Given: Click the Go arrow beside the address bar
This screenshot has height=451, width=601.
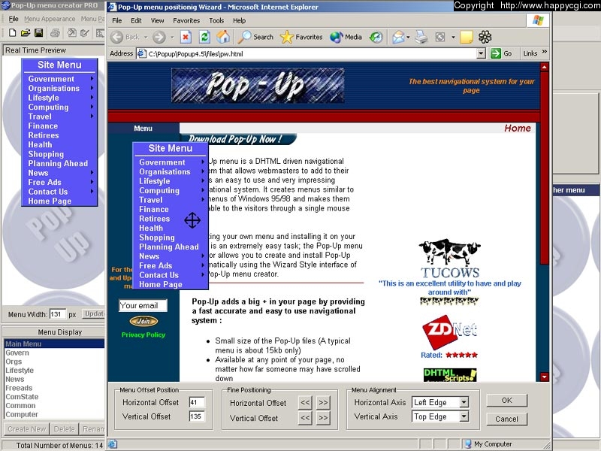Looking at the screenshot, I should [501, 53].
